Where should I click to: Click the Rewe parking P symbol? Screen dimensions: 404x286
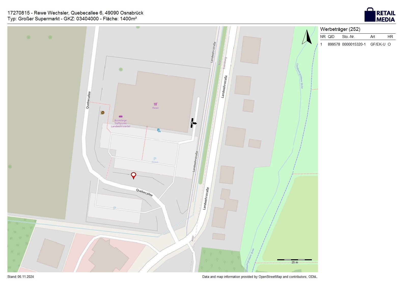pos(155,159)
